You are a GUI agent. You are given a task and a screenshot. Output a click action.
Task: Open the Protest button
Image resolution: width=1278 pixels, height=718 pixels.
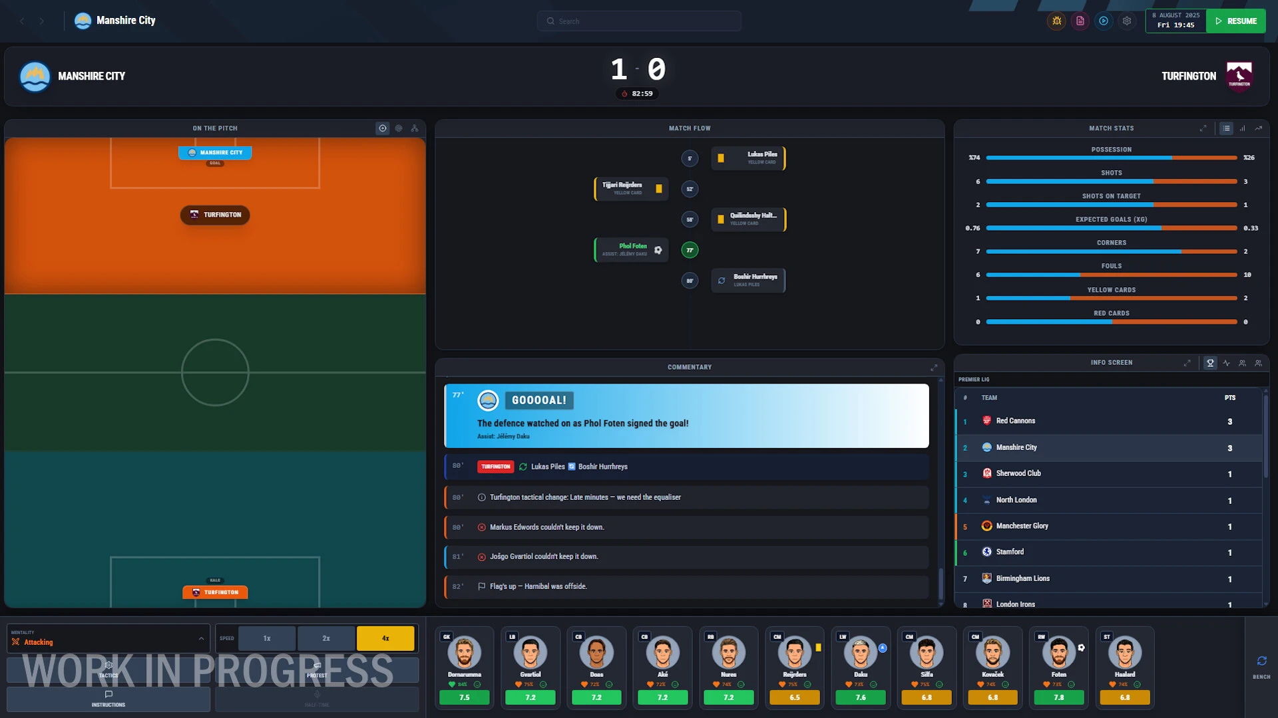[317, 669]
